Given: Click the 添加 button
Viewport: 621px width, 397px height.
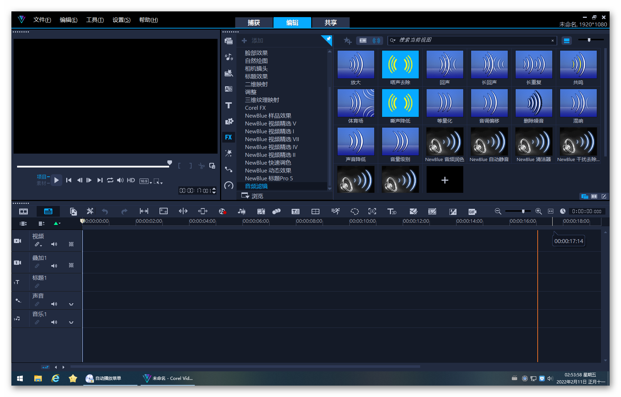Looking at the screenshot, I should 253,41.
